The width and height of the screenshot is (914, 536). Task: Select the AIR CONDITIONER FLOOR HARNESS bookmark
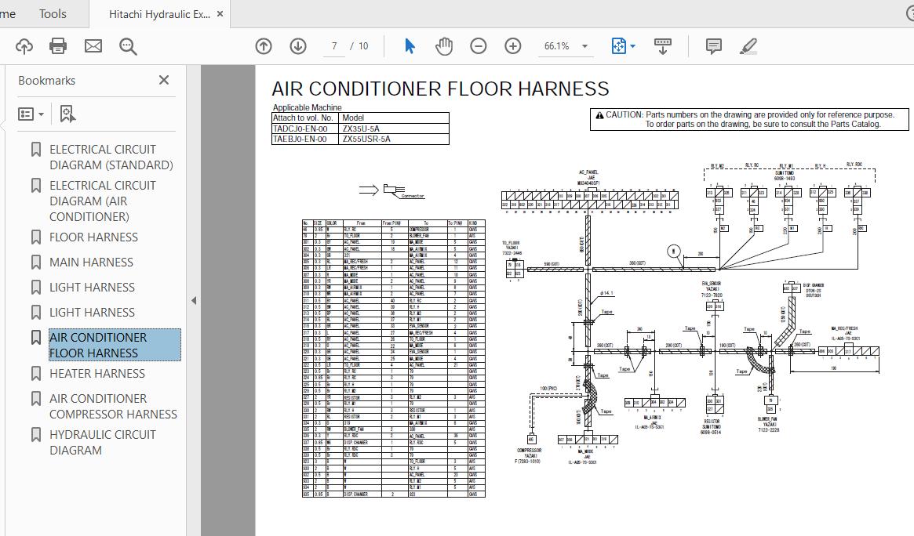coord(115,345)
